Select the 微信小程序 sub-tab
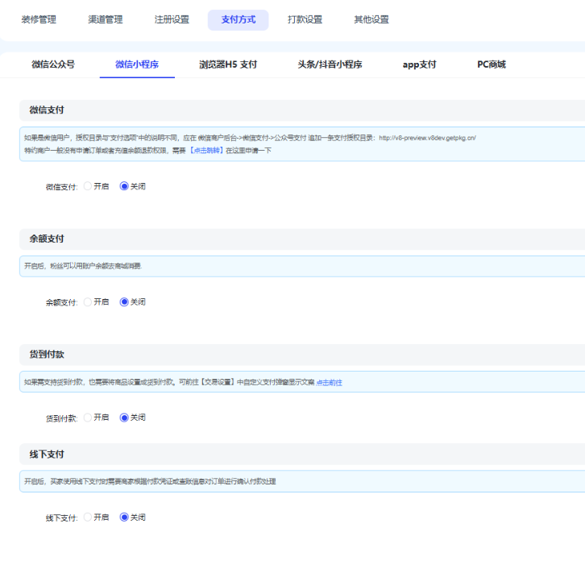Viewport: 585px width, 565px height. coord(137,64)
